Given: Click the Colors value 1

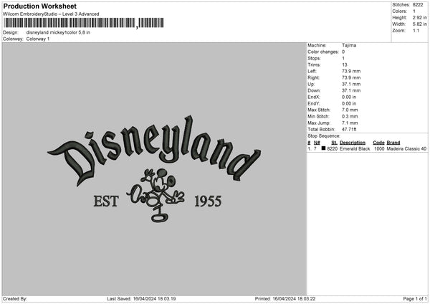Looking at the screenshot, I should point(414,11).
